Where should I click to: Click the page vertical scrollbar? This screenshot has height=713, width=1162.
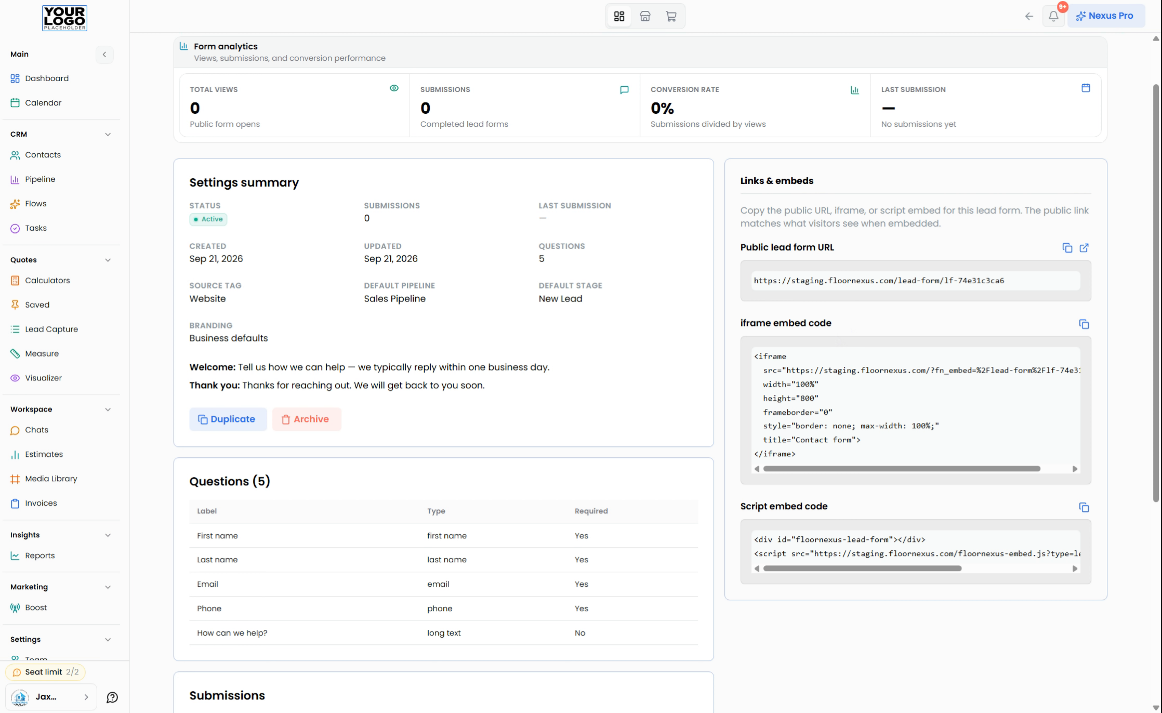pos(1156,293)
